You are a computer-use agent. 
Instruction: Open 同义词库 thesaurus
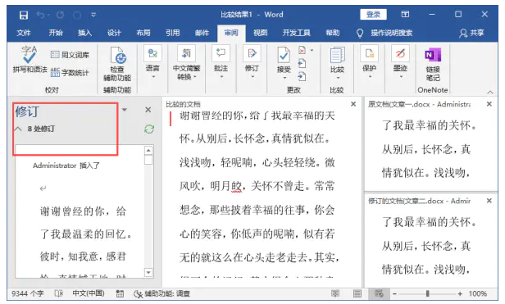point(70,55)
